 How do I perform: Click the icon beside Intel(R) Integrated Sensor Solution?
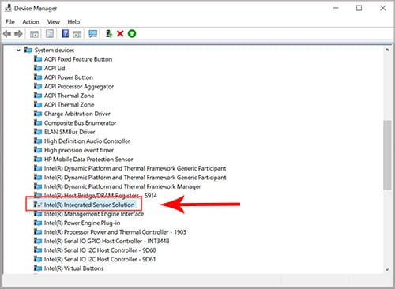(38, 205)
